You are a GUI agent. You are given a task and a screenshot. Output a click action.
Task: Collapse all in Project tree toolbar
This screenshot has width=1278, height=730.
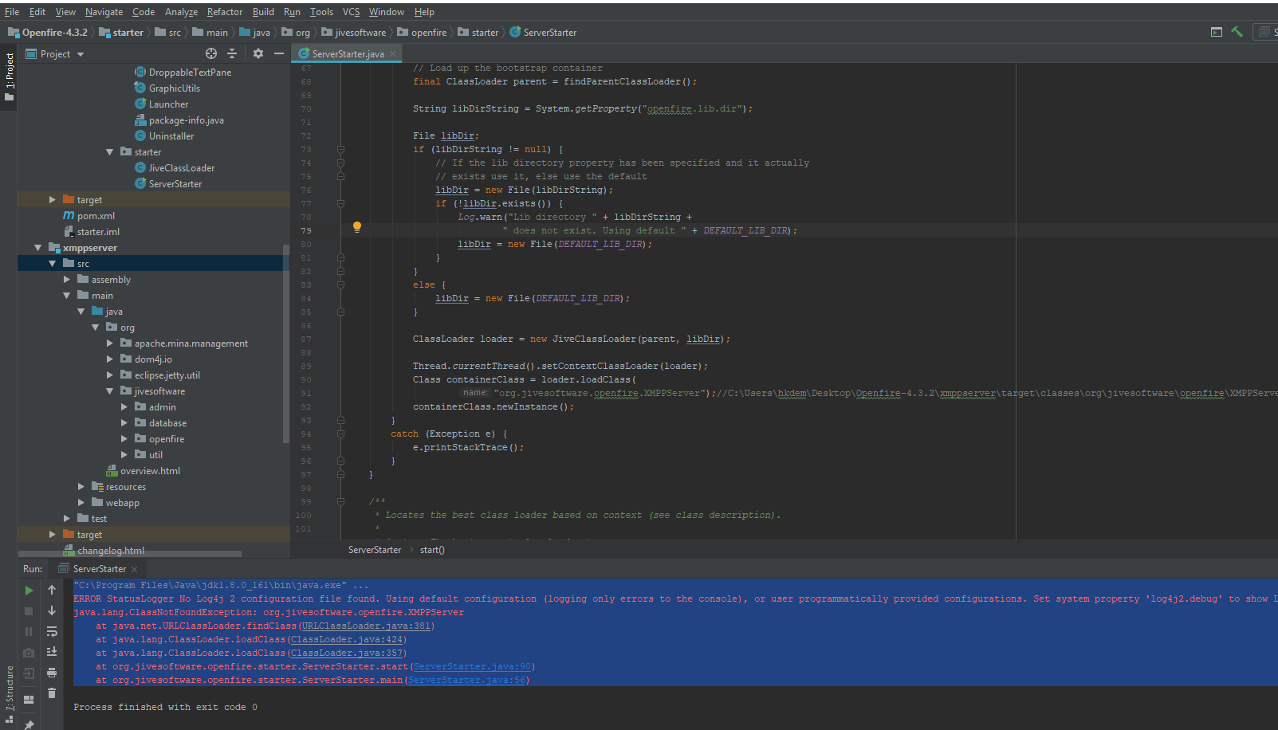(232, 53)
